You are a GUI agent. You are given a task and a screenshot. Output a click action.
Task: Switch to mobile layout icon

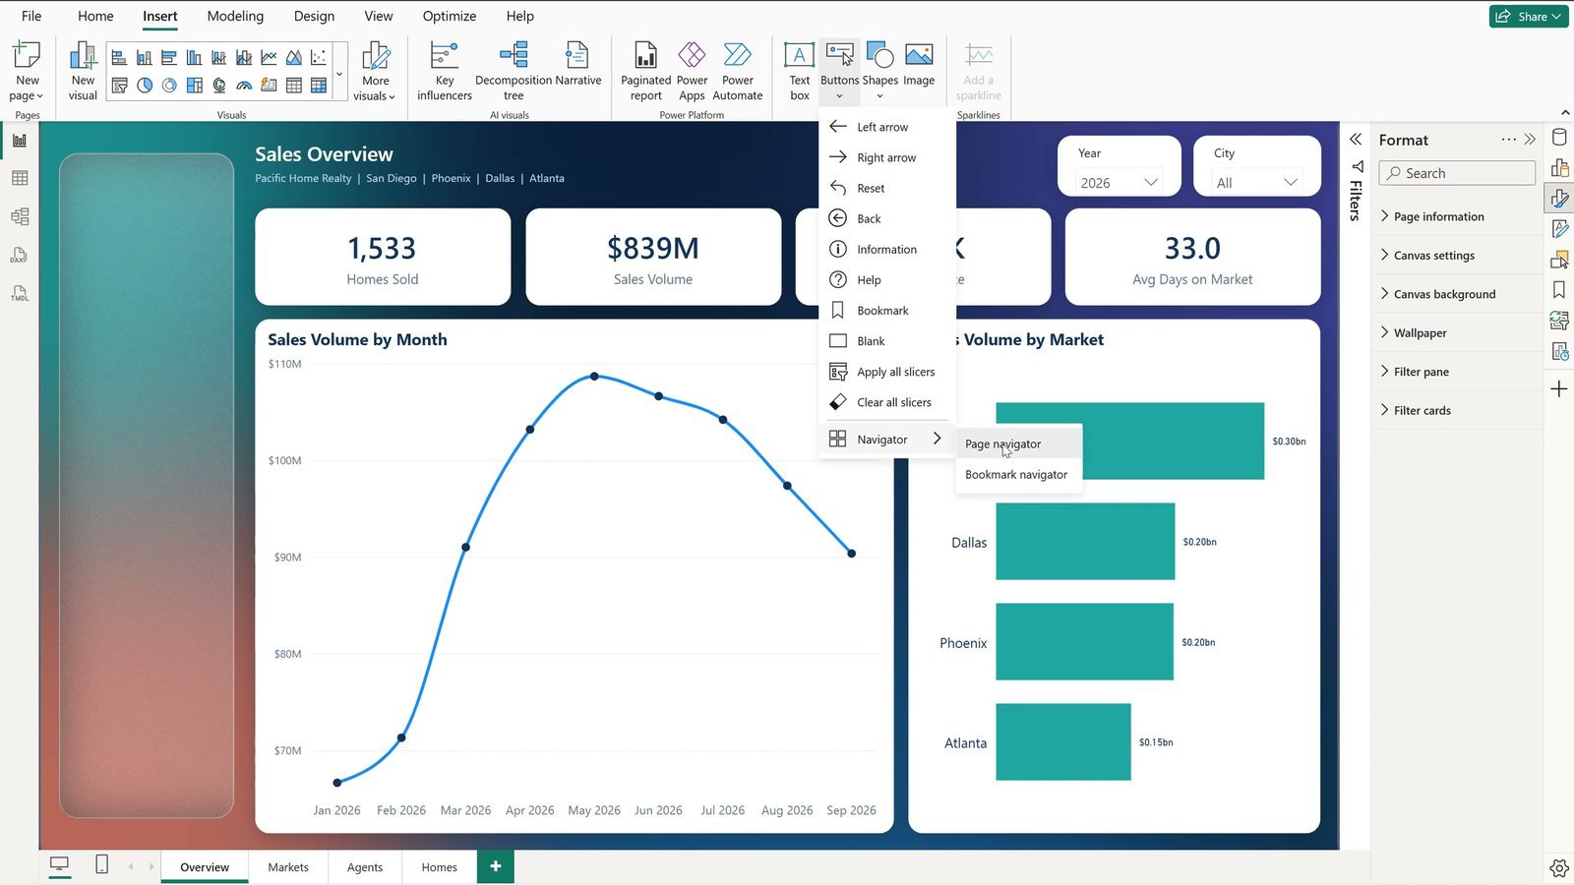(101, 864)
